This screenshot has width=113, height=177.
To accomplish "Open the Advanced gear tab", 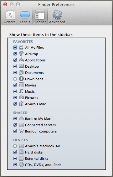I will pyautogui.click(x=57, y=17).
